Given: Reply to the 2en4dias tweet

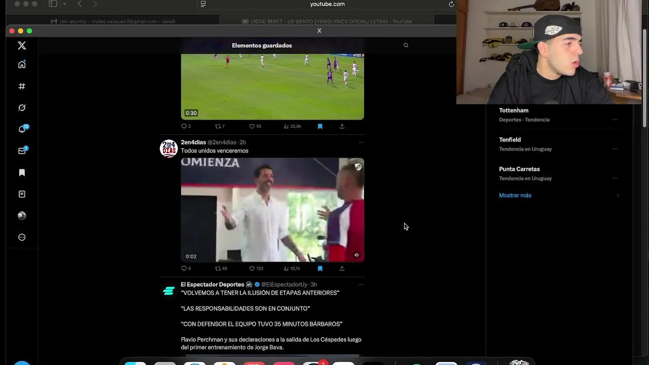Looking at the screenshot, I should pyautogui.click(x=186, y=268).
